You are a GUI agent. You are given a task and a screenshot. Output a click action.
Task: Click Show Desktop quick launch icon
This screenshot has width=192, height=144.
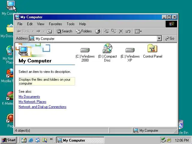(24, 140)
